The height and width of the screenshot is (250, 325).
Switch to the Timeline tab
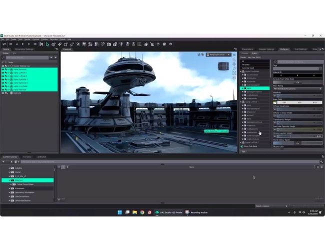click(27, 156)
